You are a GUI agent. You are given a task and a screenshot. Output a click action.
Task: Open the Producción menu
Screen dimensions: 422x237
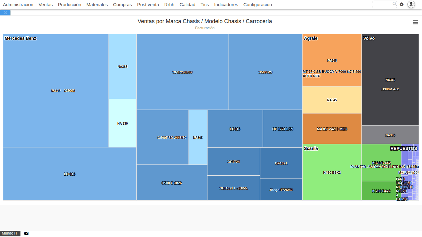point(70,5)
